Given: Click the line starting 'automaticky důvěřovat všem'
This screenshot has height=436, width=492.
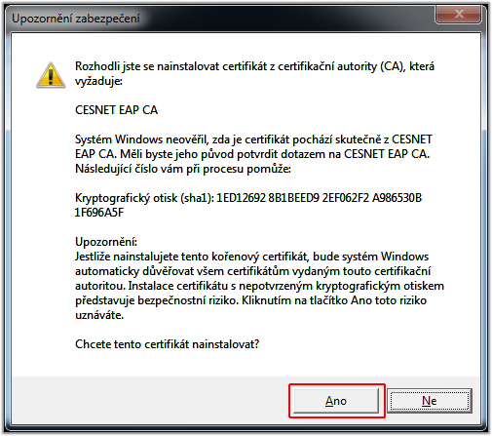Looking at the screenshot, I should pos(253,271).
